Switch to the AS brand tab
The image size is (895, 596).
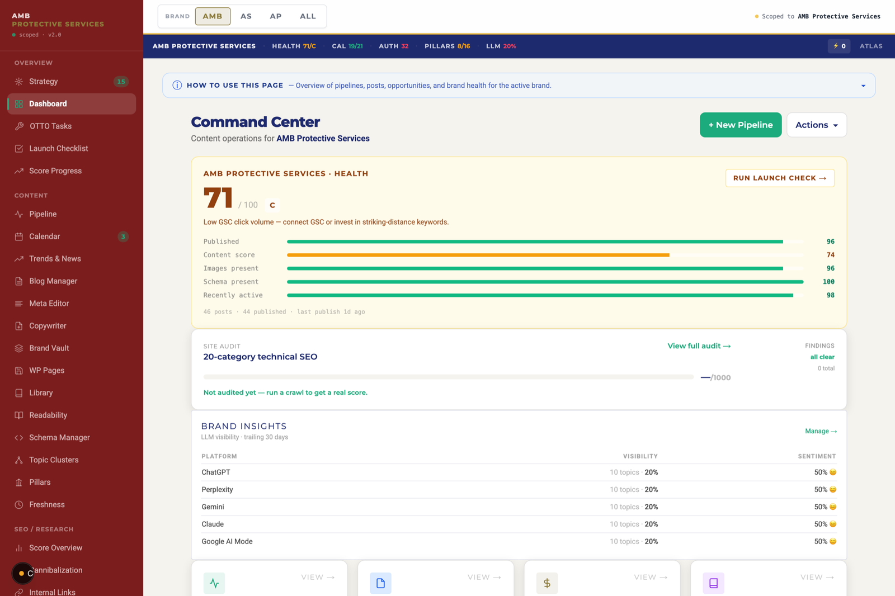[246, 16]
